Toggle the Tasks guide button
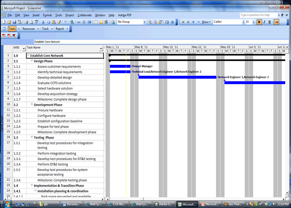Viewport: 291px width, 208px height. pos(12,29)
